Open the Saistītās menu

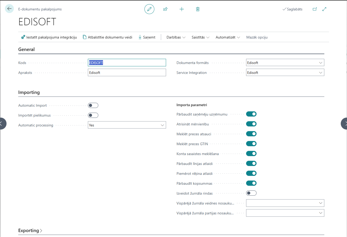click(200, 37)
